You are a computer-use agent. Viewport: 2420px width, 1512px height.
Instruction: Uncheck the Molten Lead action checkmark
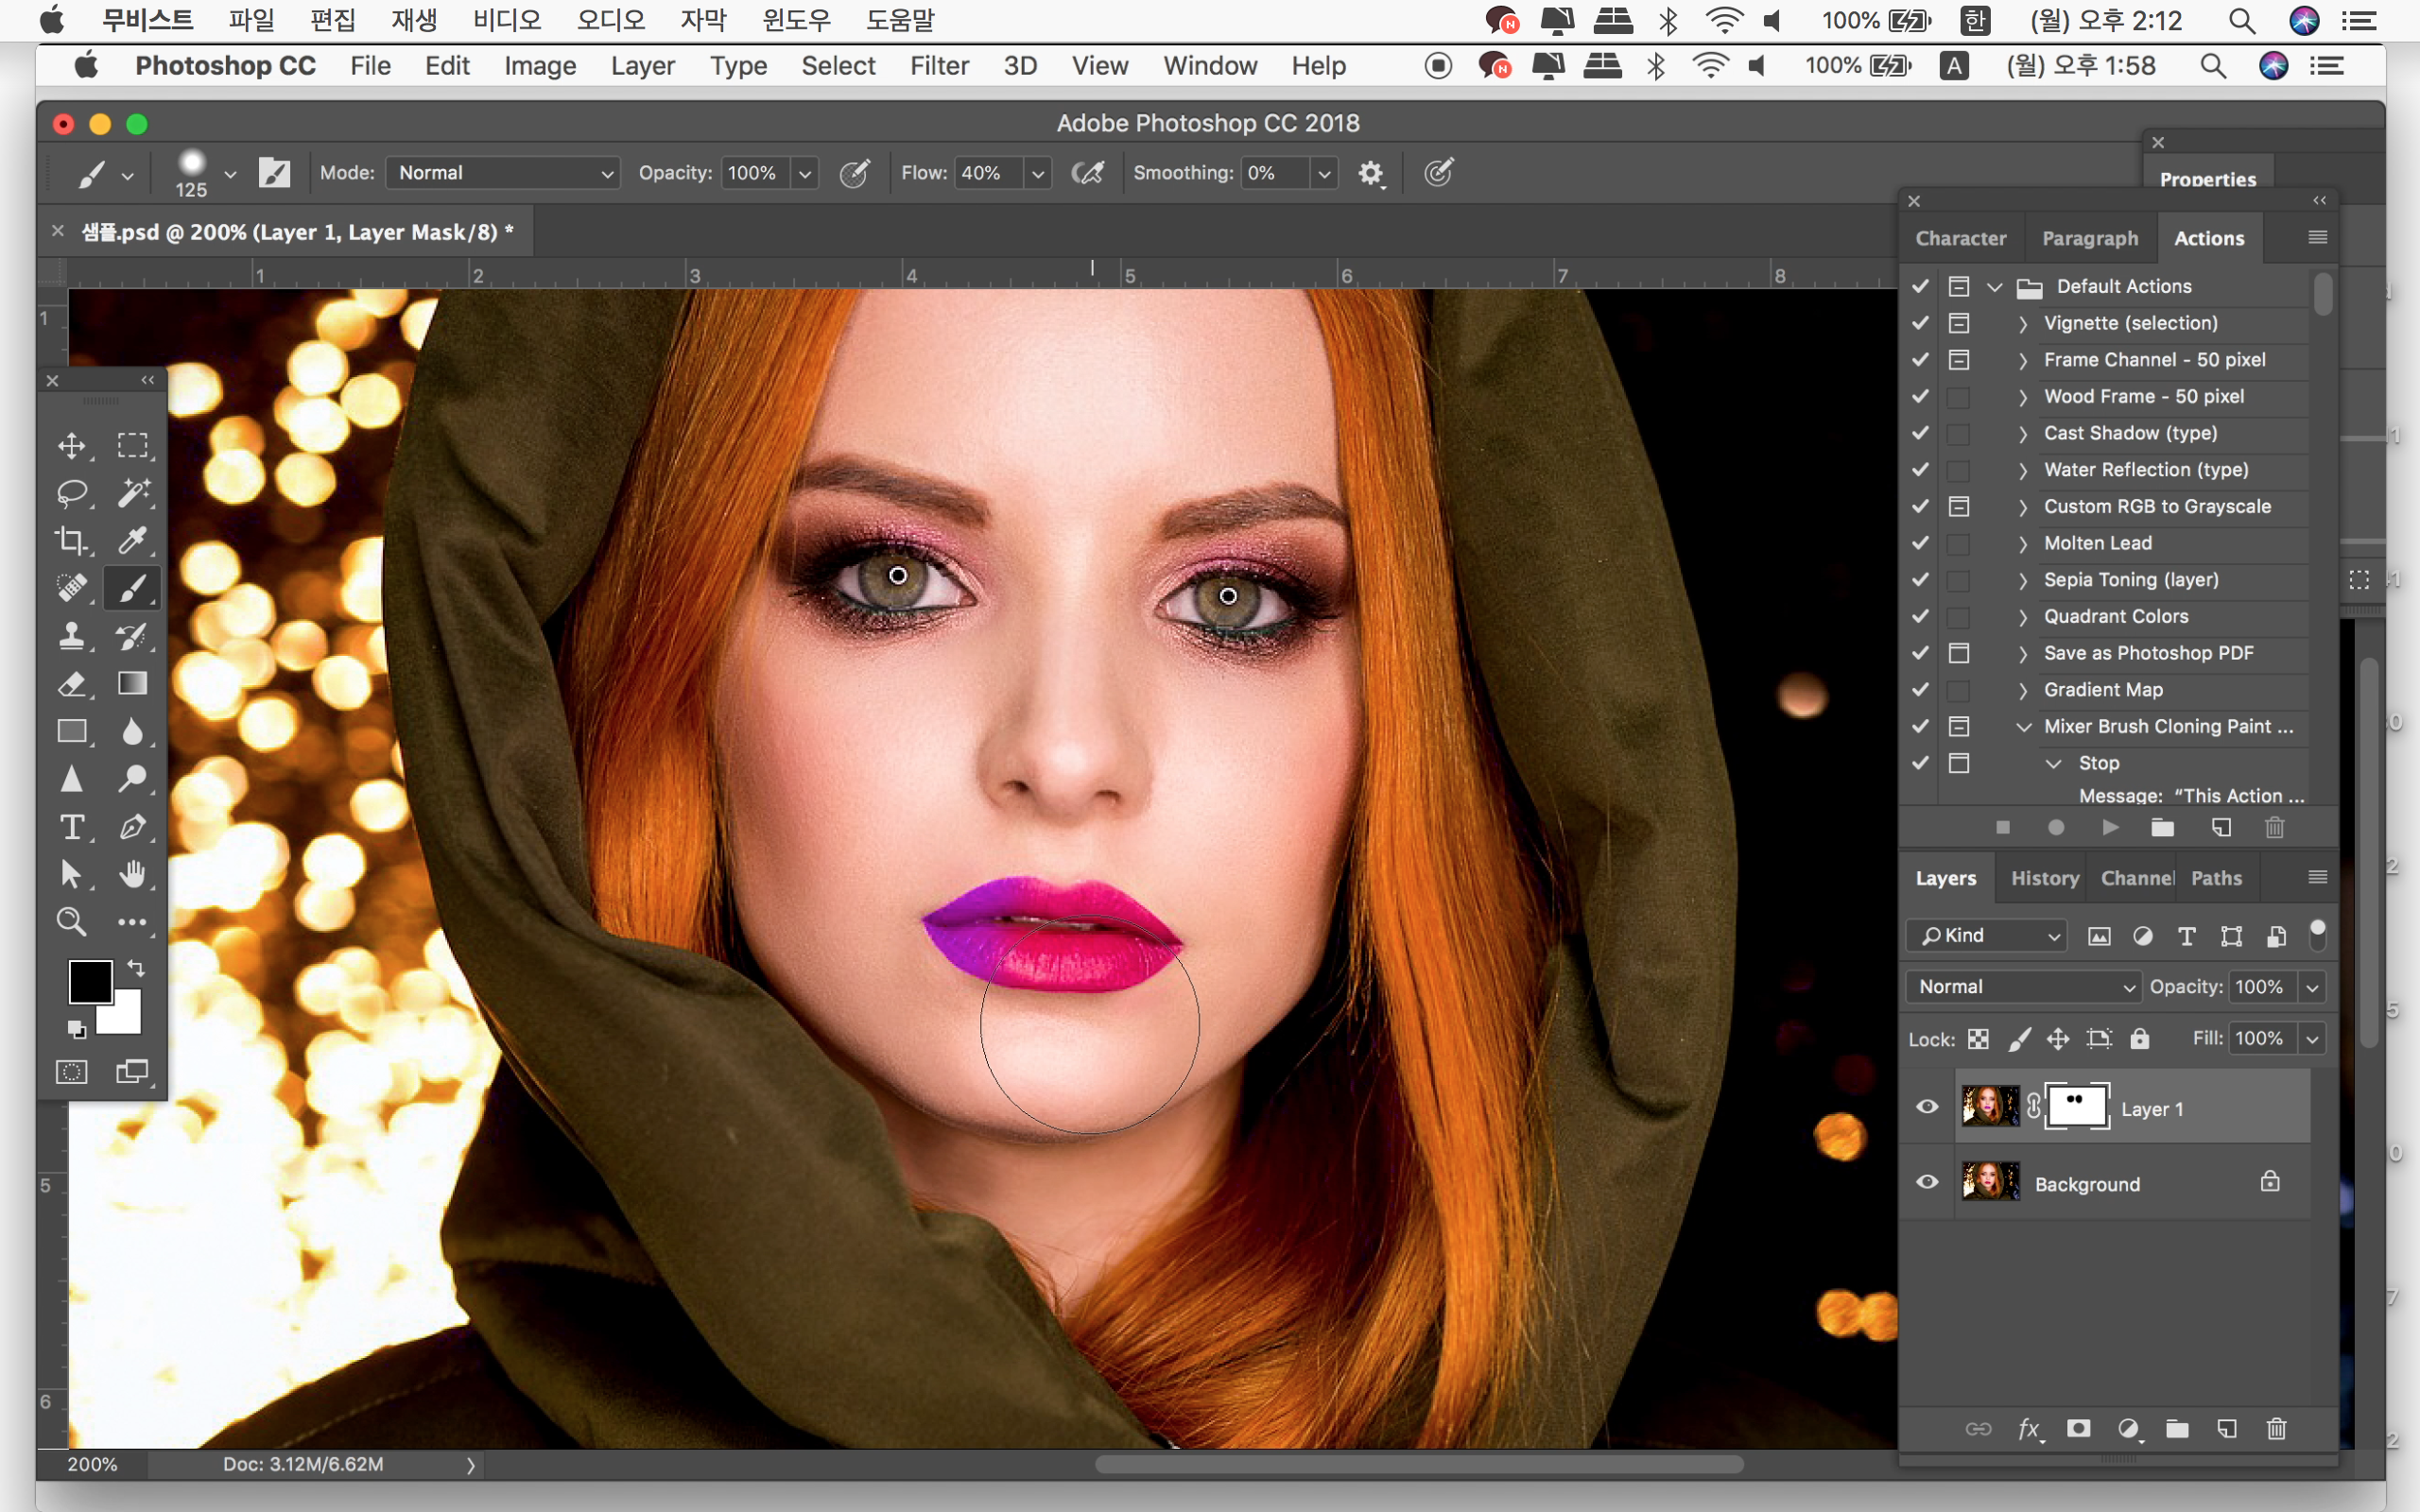pyautogui.click(x=1920, y=543)
